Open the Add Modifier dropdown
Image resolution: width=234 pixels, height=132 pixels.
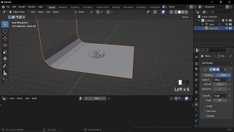pos(216,63)
